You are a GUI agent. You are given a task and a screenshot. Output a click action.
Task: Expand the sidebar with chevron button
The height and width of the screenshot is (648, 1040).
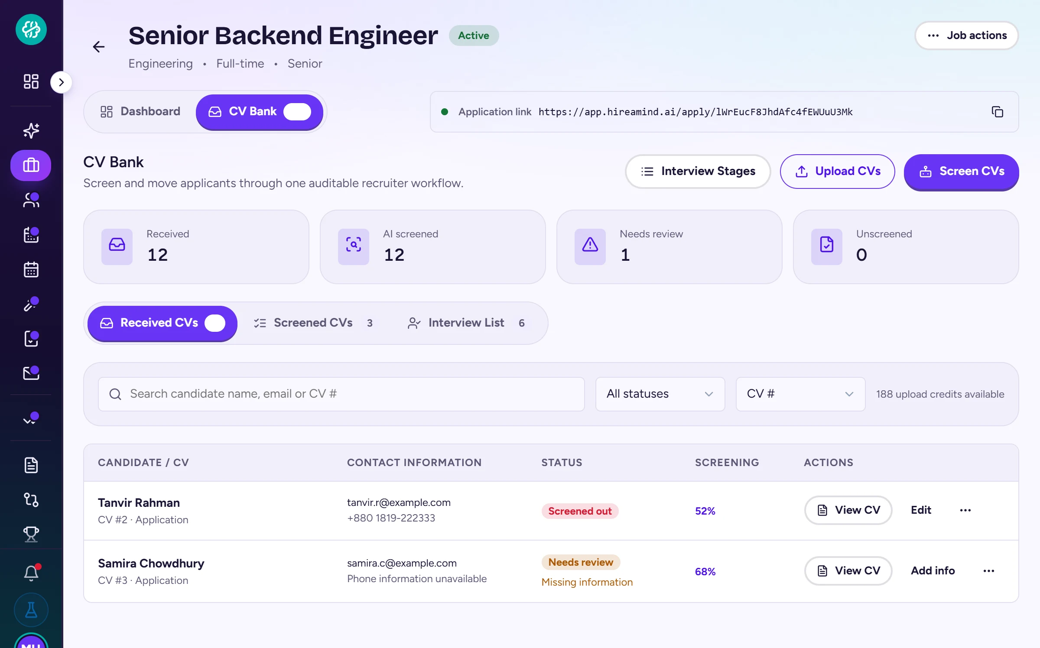[61, 82]
